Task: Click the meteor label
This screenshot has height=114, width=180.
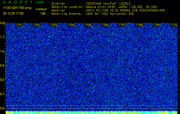Action: (x=41, y=9)
